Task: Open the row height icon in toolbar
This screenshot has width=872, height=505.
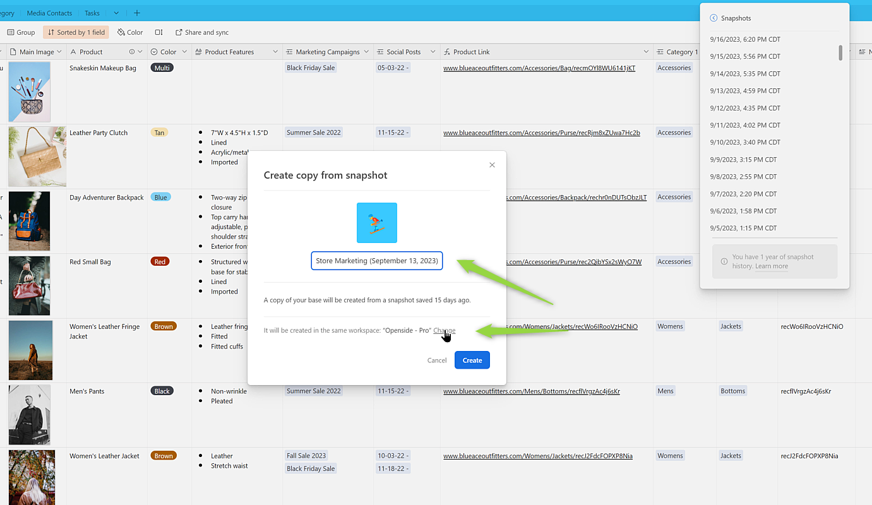Action: [x=158, y=32]
